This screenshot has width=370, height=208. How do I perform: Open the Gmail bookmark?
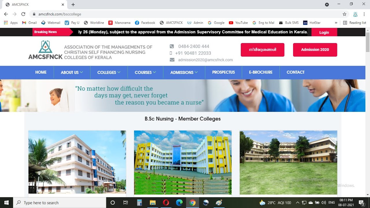point(29,23)
